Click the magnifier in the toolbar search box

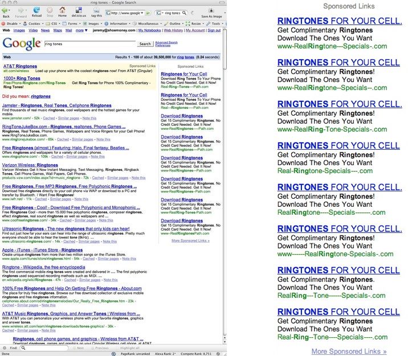pyautogui.click(x=184, y=13)
